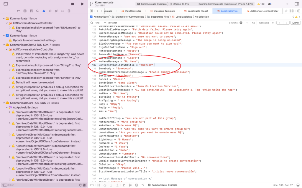The height and width of the screenshot is (188, 302).
Task: Add an editor on the right
Action: click(x=299, y=11)
